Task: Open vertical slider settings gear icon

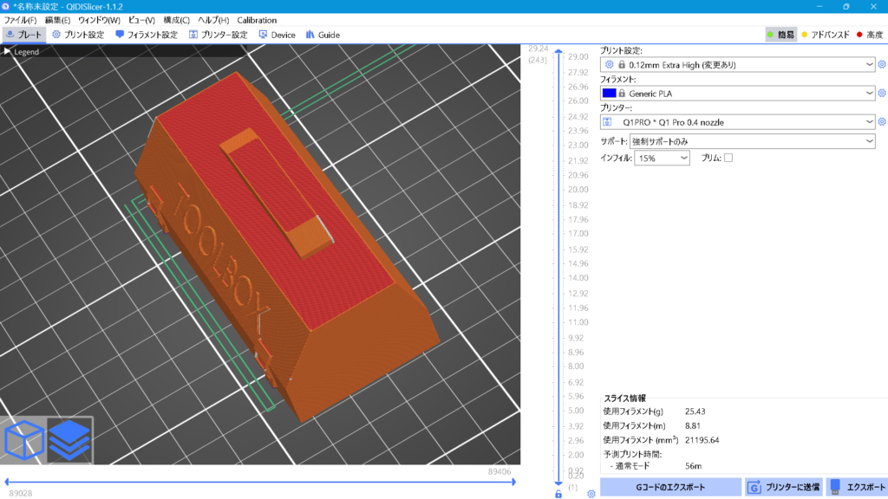Action: [591, 494]
